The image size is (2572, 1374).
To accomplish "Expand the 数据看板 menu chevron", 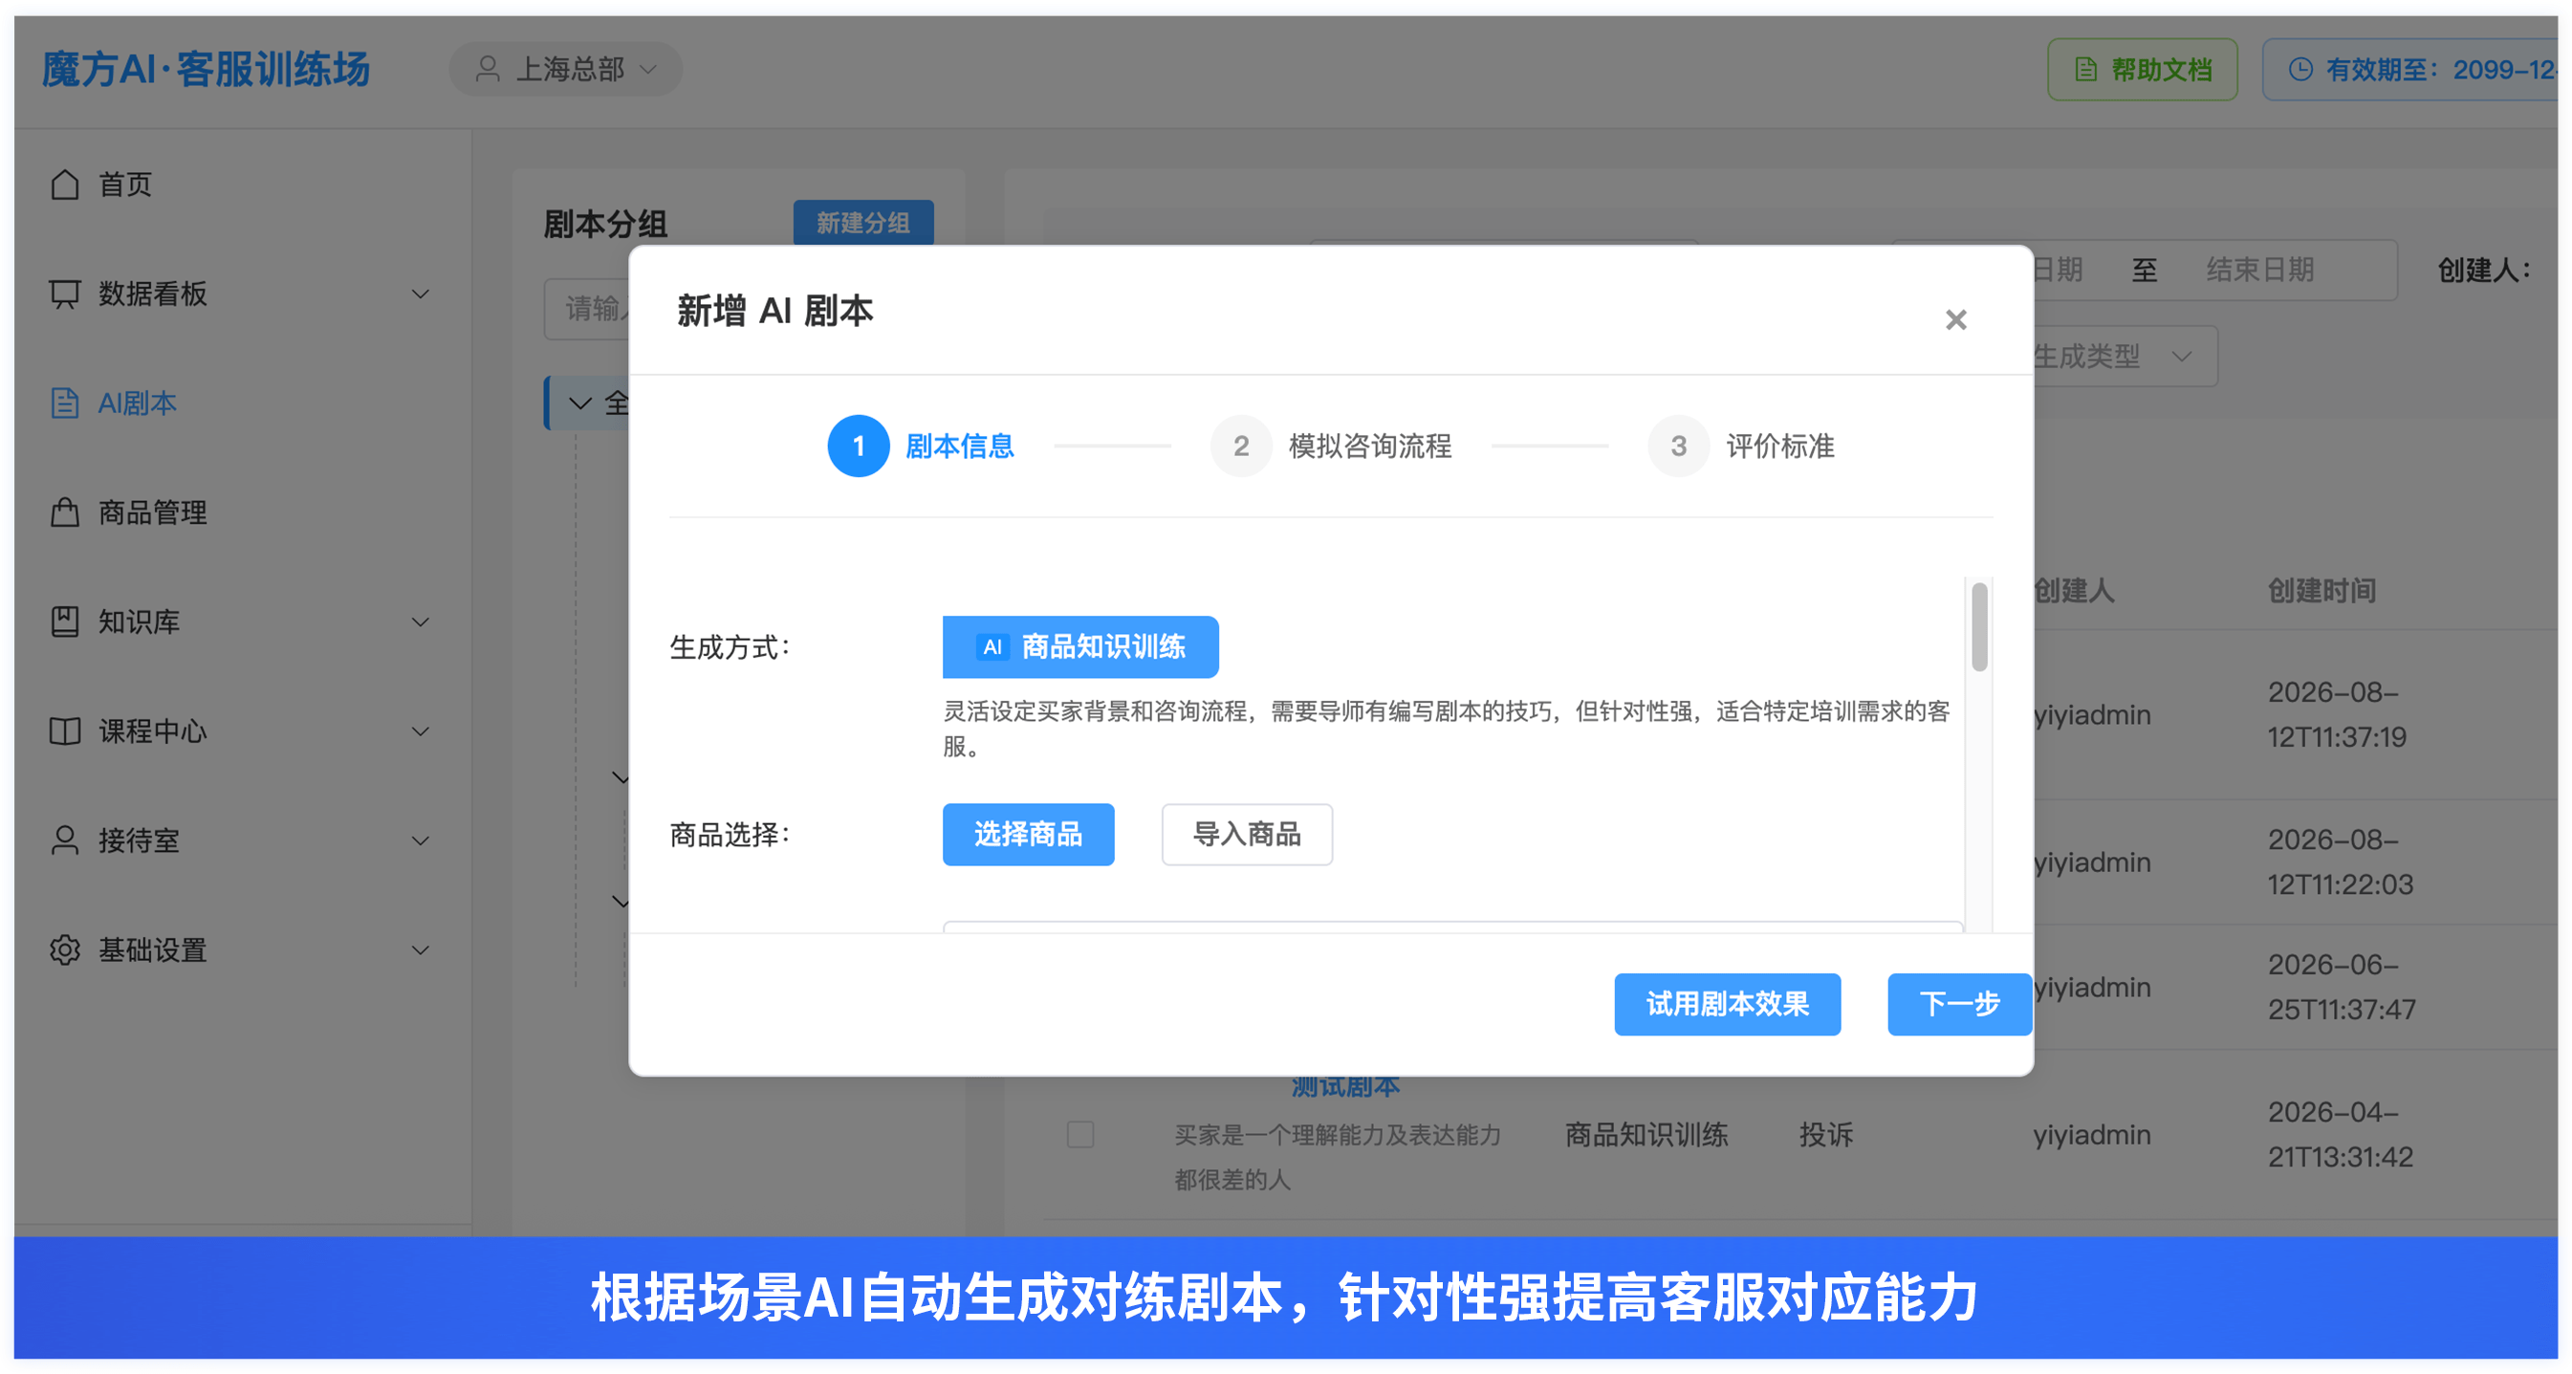I will point(421,294).
